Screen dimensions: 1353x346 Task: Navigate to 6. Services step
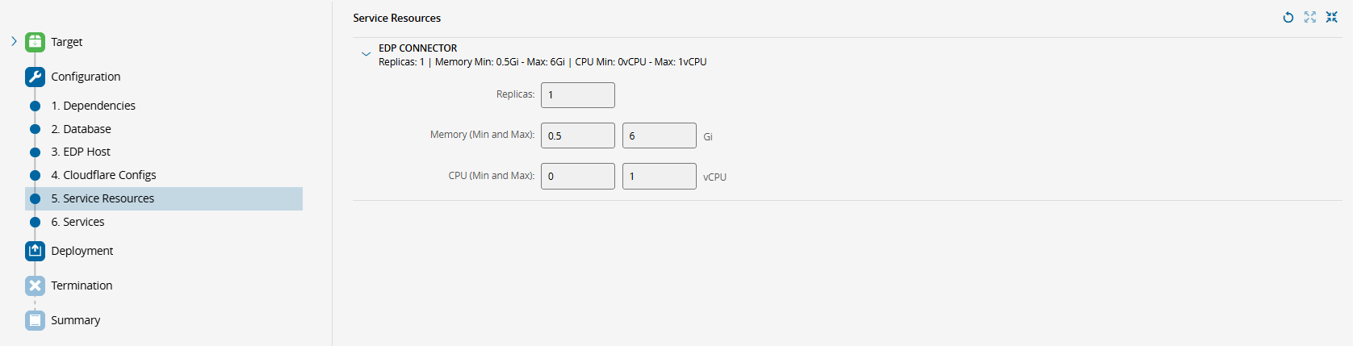[77, 222]
